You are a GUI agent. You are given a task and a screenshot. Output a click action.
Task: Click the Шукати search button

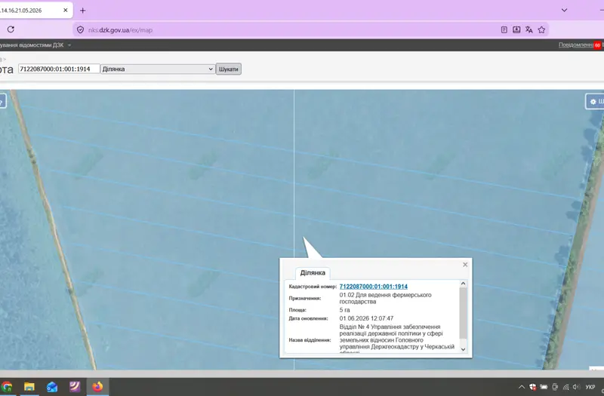tap(229, 69)
